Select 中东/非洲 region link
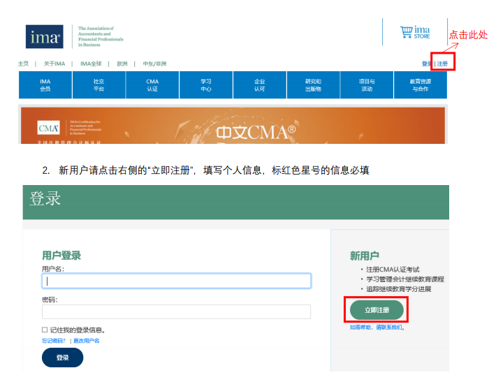The image size is (489, 375). [154, 64]
